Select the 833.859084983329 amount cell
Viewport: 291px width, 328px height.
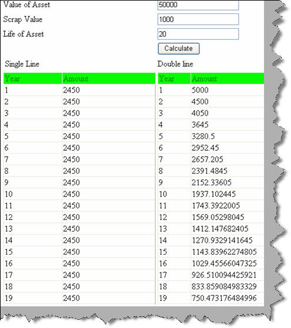[x=228, y=286]
